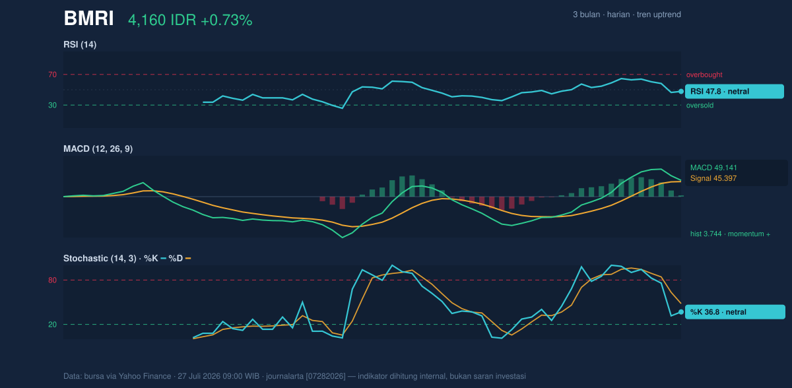Click the RSI 47.8 netral badge
Screen dimensions: 792x388
(x=735, y=92)
